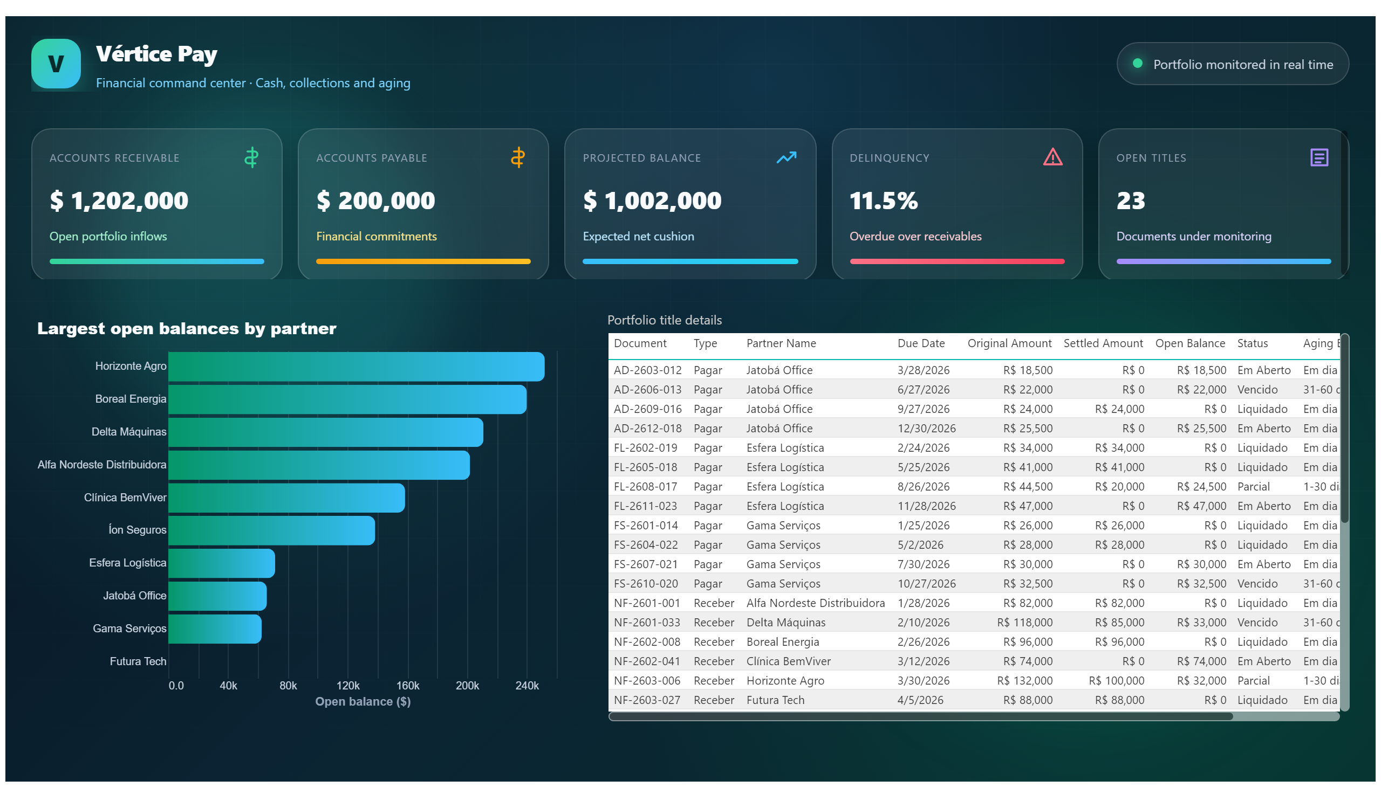The width and height of the screenshot is (1381, 787).
Task: Click partner Boreal Energia in table
Action: point(782,642)
